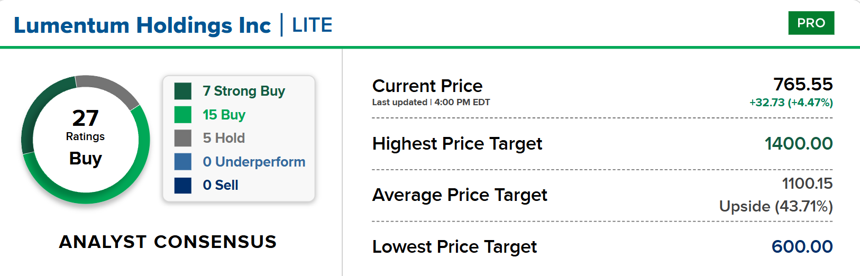The image size is (860, 276).
Task: Select the LITE ticker symbol
Action: pos(312,25)
